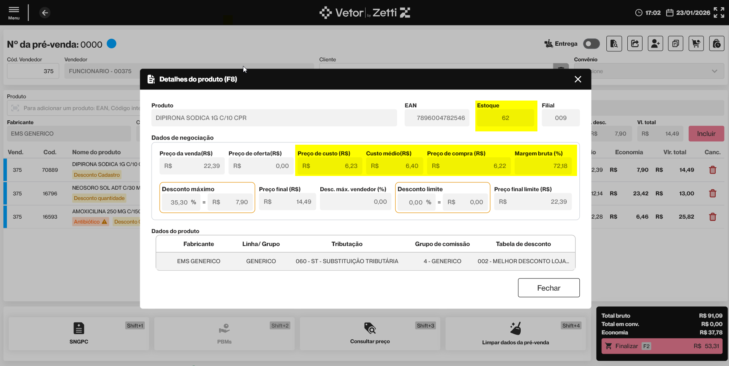Click the Preço de oferta field

[x=261, y=166]
